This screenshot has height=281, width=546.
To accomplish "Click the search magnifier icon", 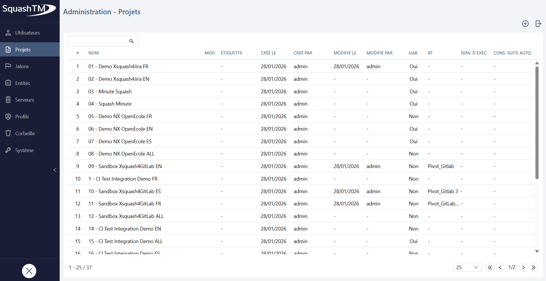I will coord(131,41).
